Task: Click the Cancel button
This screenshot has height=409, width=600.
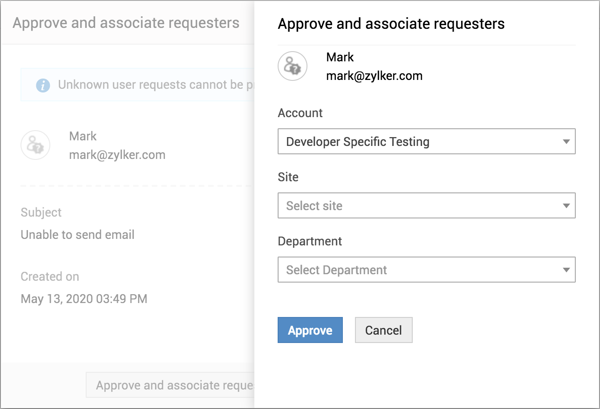Action: click(383, 330)
